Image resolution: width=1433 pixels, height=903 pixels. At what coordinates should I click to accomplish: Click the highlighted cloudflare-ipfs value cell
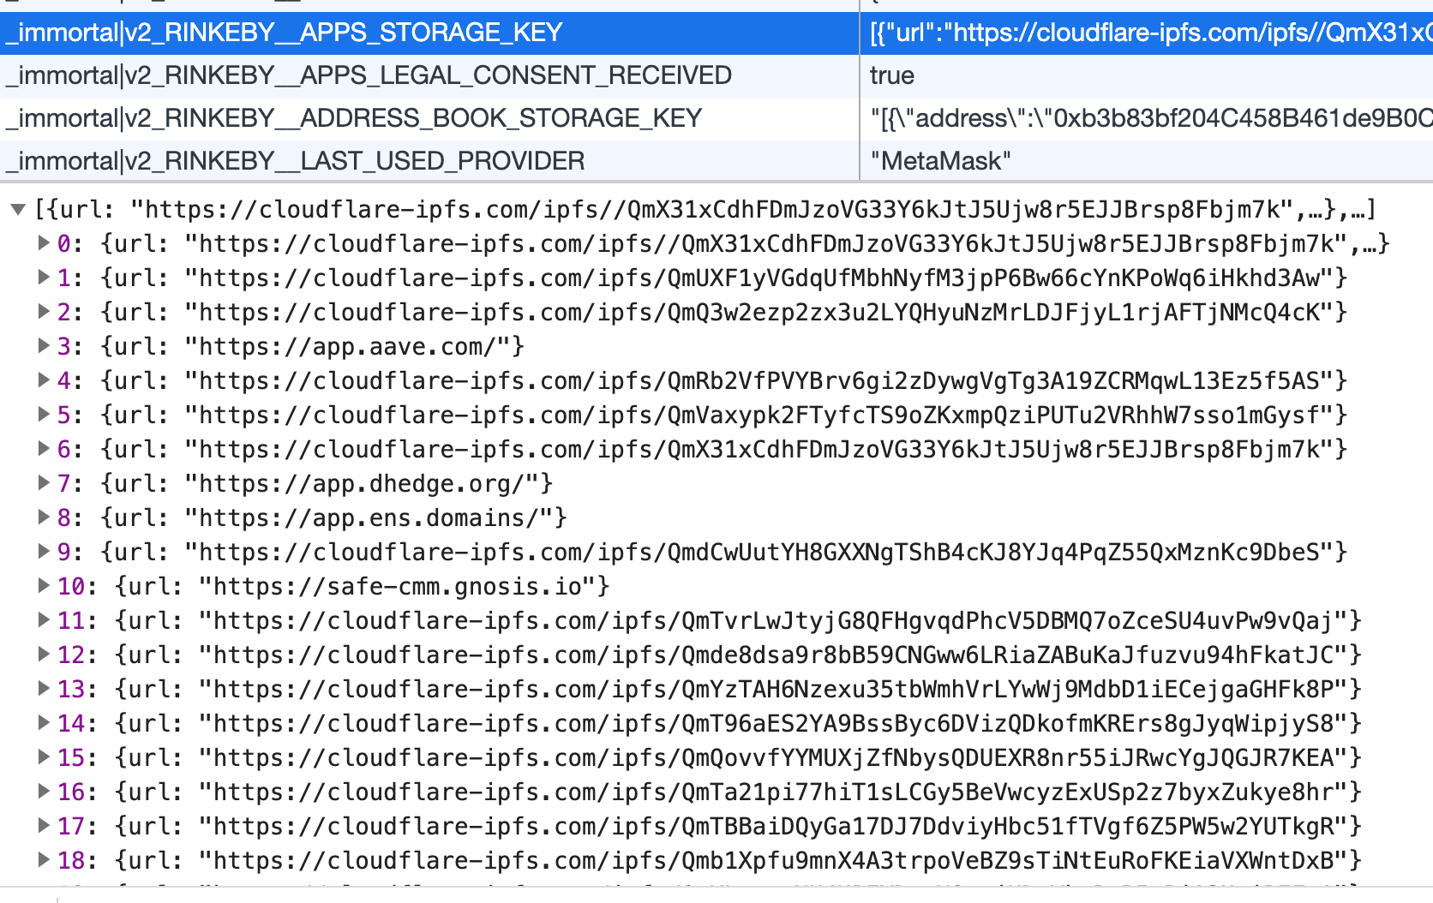[1147, 33]
